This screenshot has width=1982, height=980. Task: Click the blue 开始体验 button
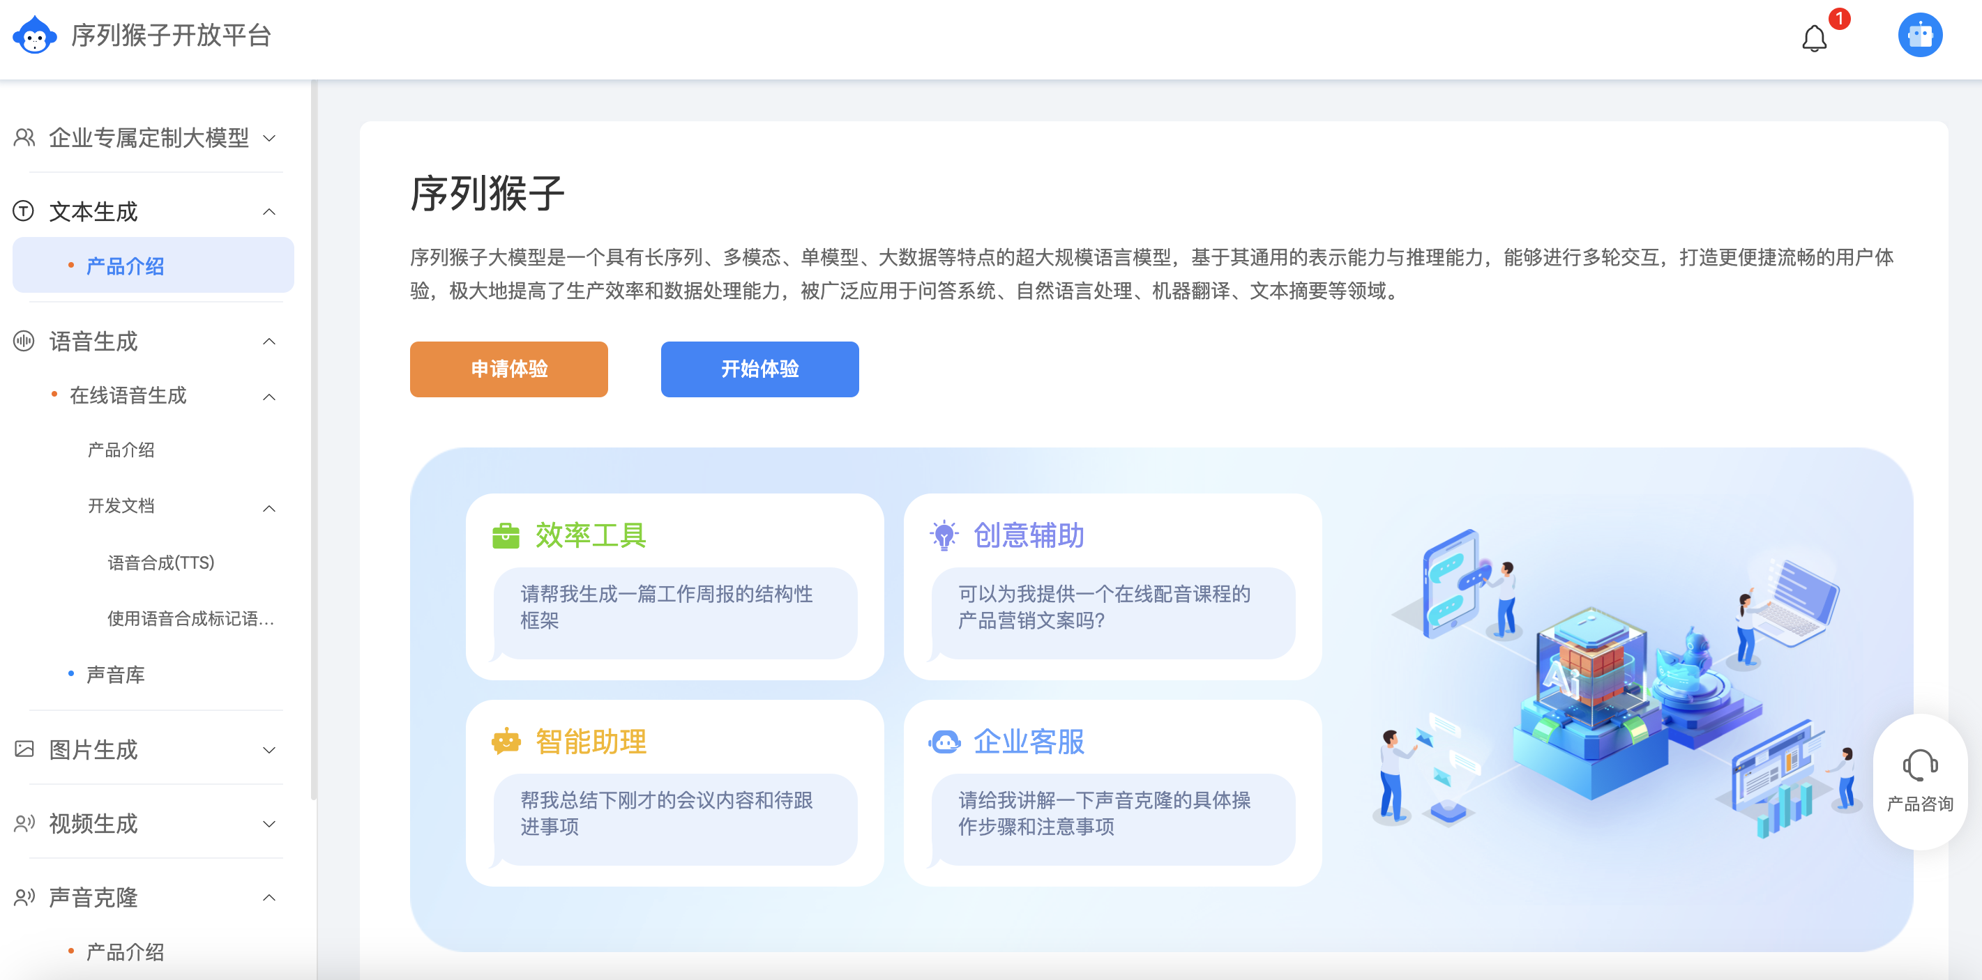pos(759,369)
